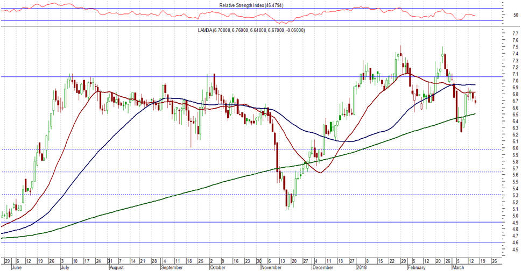Click the December month label
521x271 pixels.
point(322,267)
